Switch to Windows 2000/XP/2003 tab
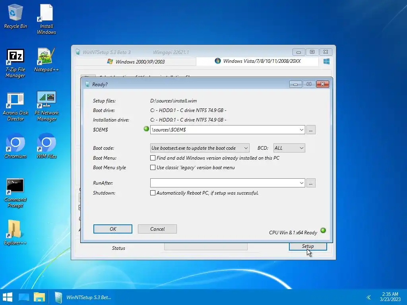The width and height of the screenshot is (407, 305). (x=136, y=62)
